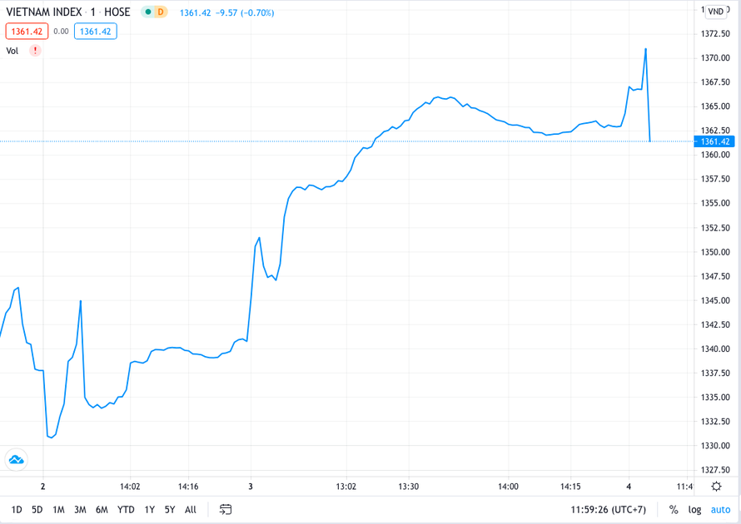Click the Go to date icon
Screen dimensions: 741x524
(x=226, y=510)
